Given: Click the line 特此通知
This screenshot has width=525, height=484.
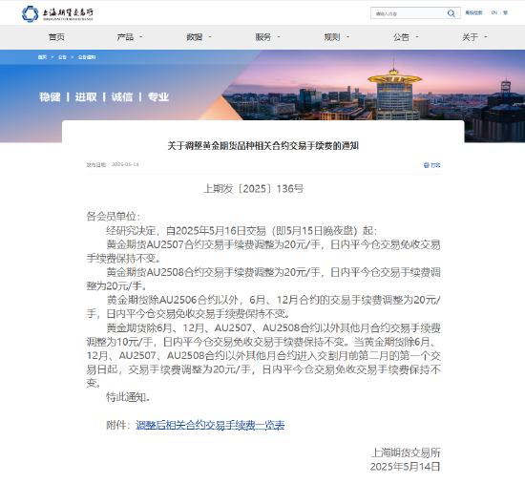Looking at the screenshot, I should (128, 397).
